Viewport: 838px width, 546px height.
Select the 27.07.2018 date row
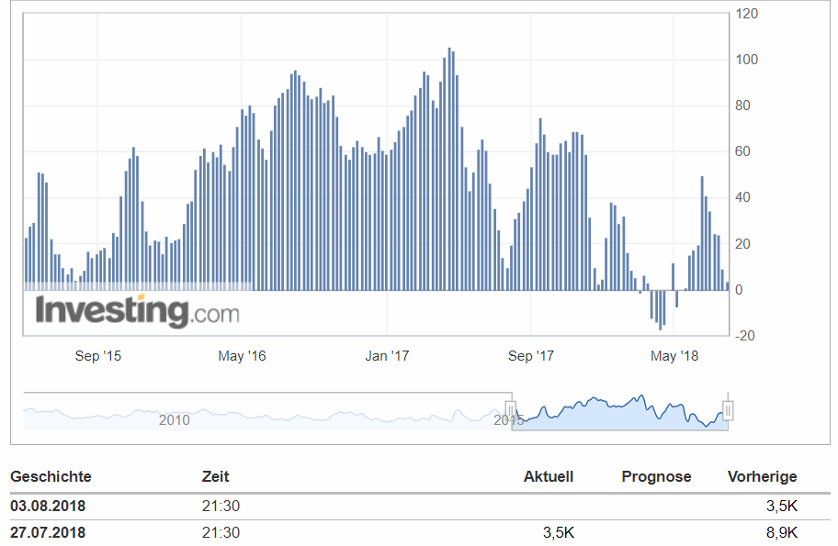pyautogui.click(x=420, y=532)
